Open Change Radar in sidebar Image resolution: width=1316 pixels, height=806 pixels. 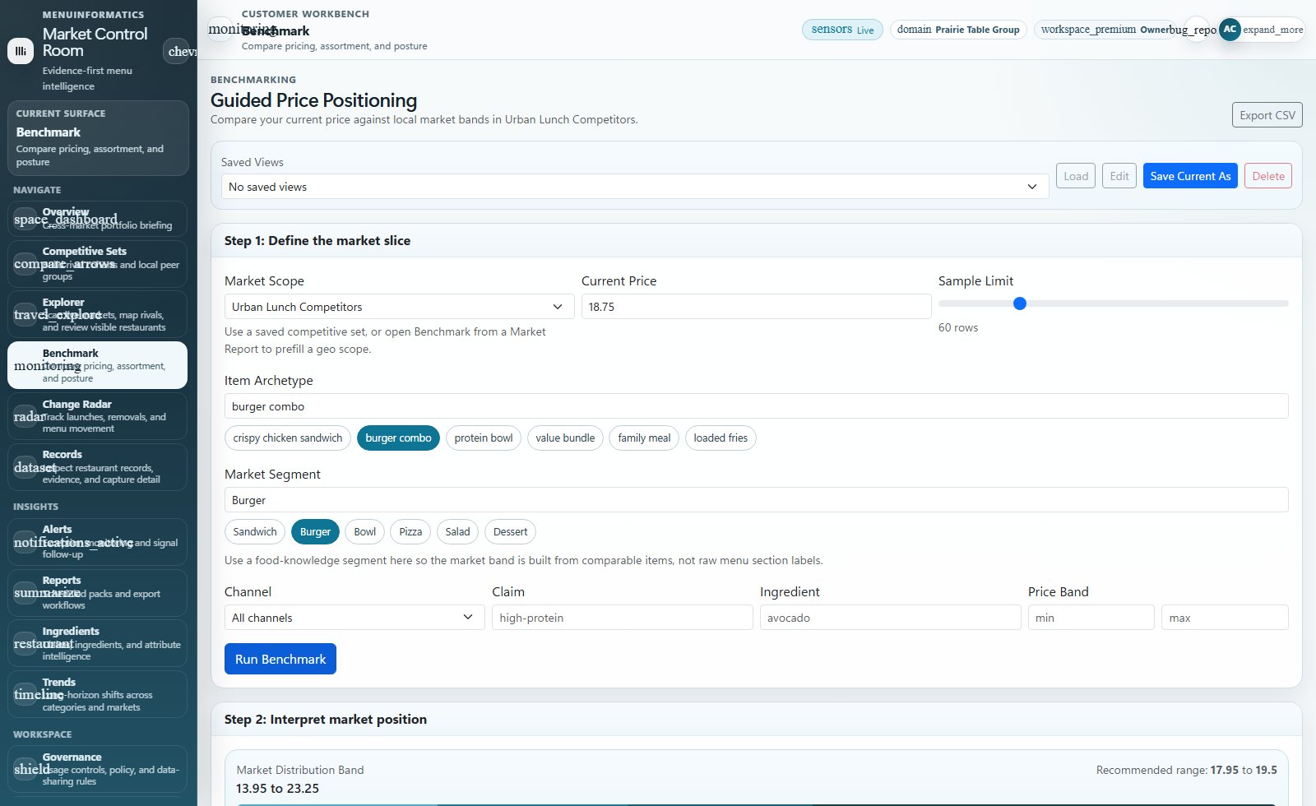(x=97, y=416)
